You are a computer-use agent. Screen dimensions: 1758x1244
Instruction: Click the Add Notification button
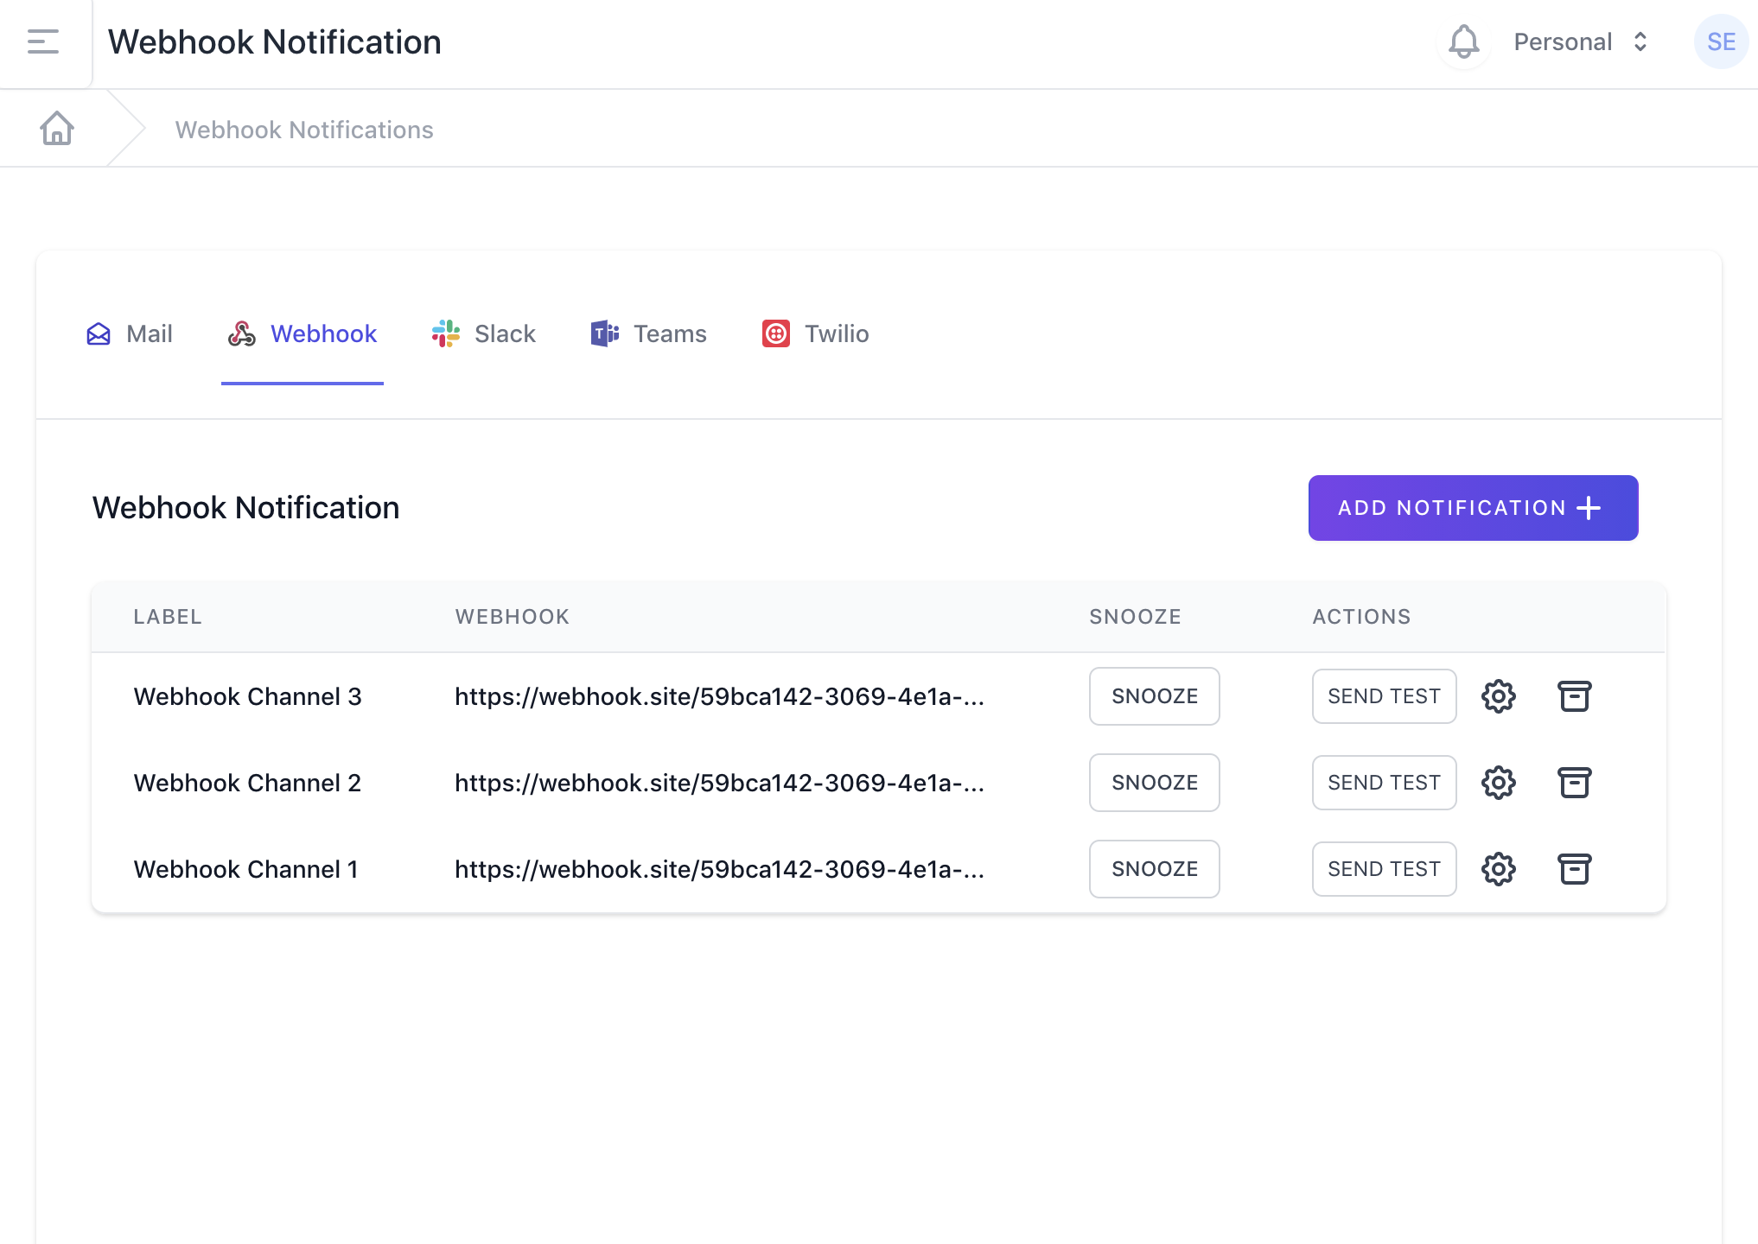1473,508
